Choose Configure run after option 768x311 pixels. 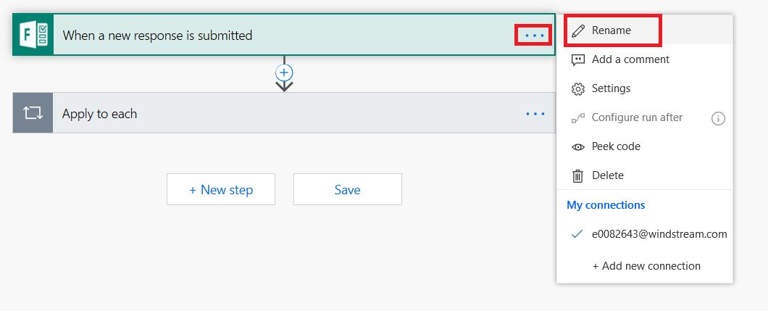pos(637,117)
